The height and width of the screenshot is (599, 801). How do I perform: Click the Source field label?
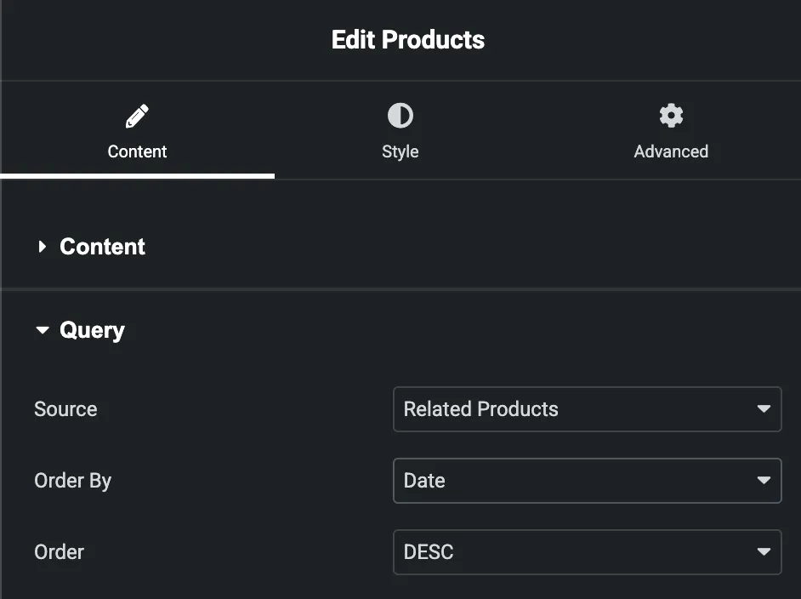click(x=65, y=409)
